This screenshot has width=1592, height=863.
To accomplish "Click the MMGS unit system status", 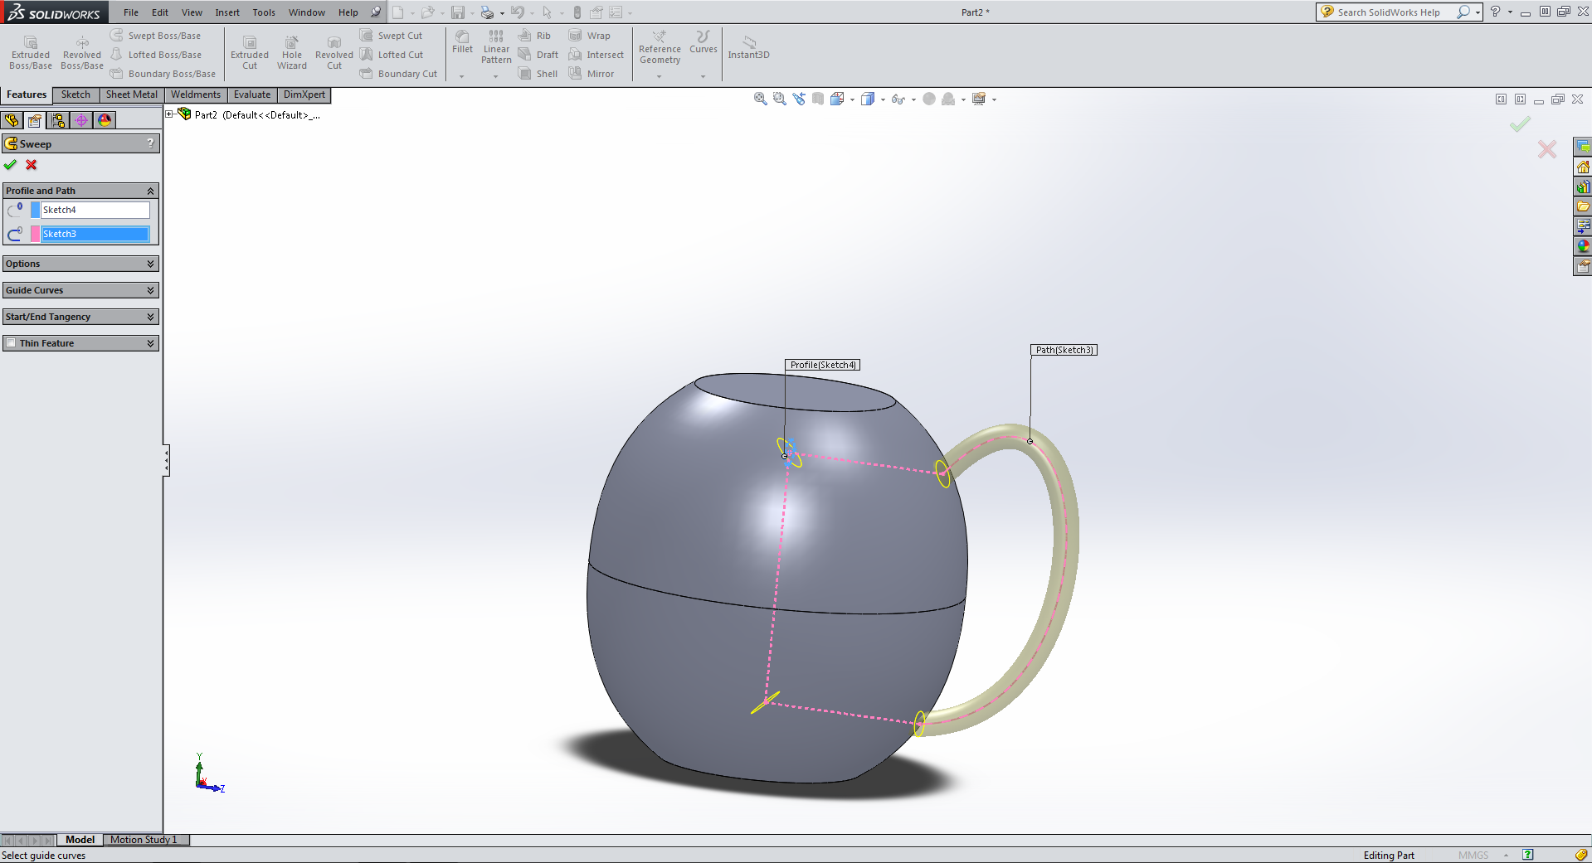I will [x=1473, y=856].
